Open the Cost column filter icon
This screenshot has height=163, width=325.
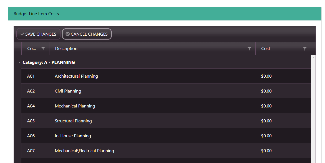point(305,49)
